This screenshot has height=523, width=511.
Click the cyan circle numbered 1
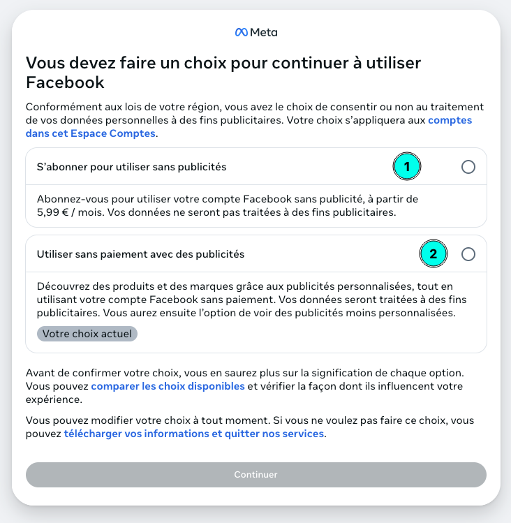click(407, 167)
